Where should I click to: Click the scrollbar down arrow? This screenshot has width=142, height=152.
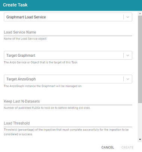[x=140, y=139]
